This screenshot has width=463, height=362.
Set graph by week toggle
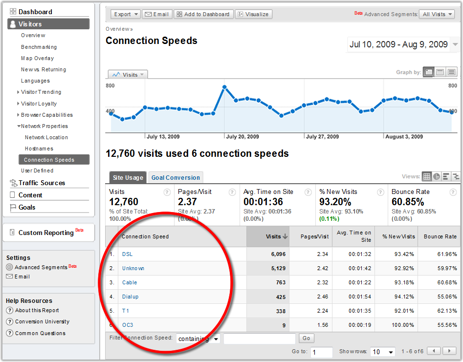pos(440,72)
